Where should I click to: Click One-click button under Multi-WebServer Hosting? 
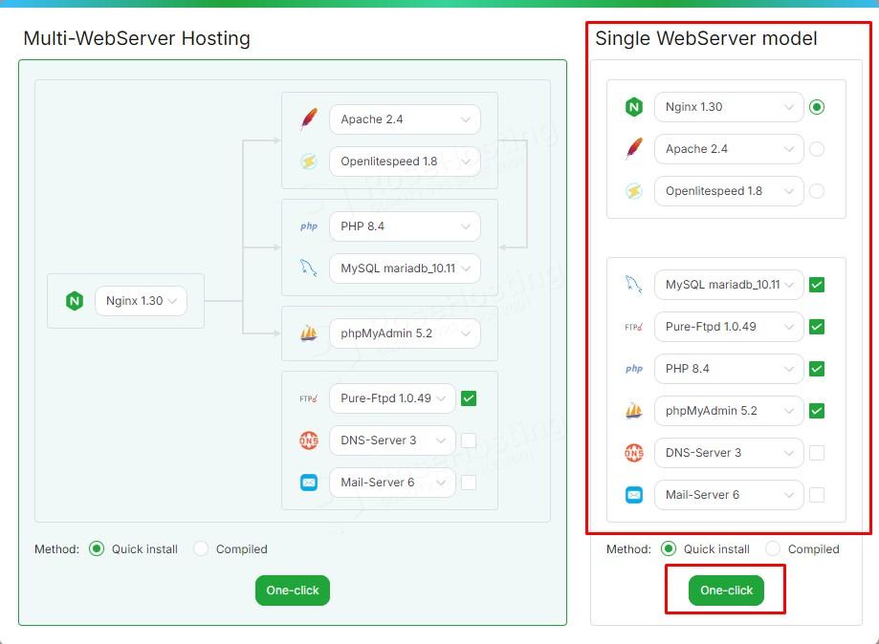pyautogui.click(x=293, y=590)
